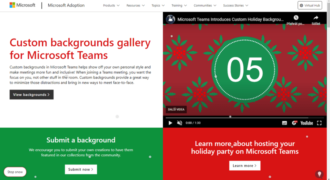Open the Communities menu
This screenshot has height=180, width=330.
click(205, 5)
